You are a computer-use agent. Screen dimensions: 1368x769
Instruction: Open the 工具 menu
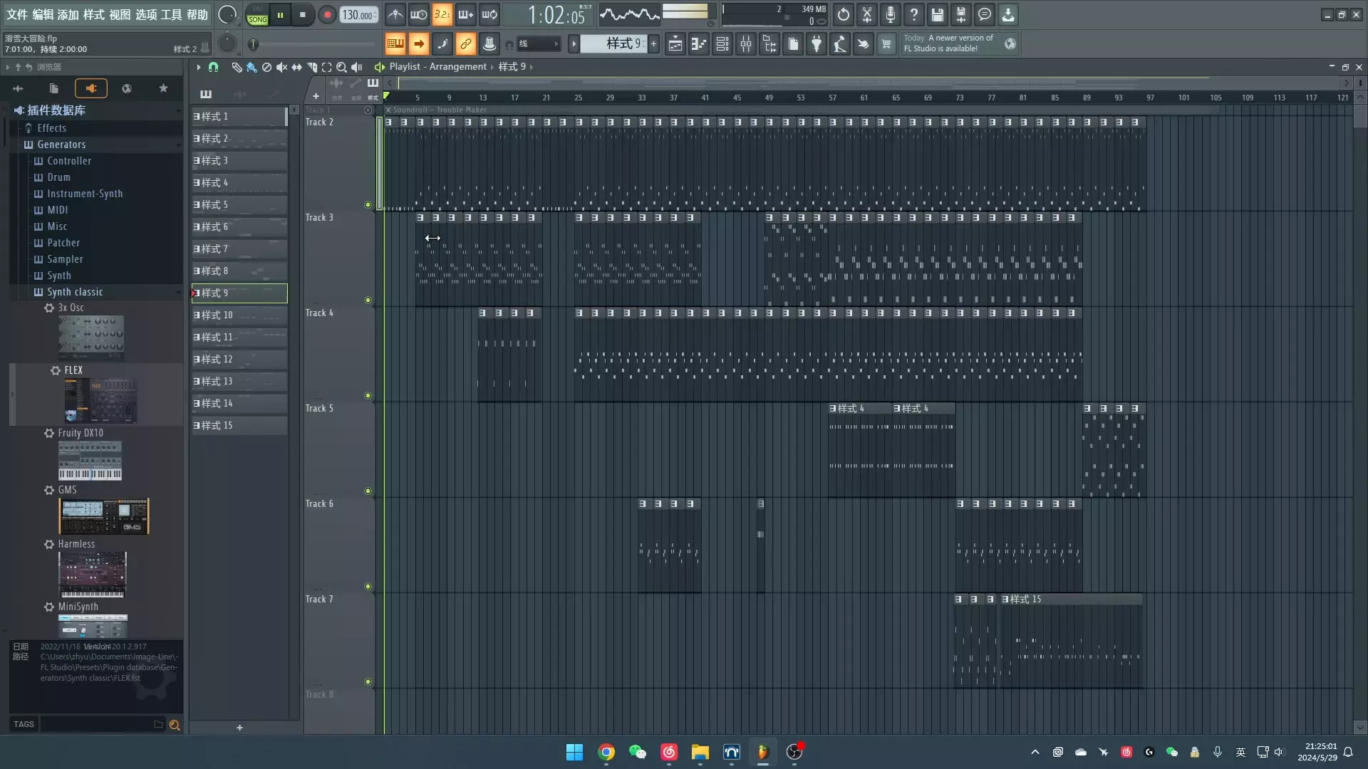click(171, 14)
